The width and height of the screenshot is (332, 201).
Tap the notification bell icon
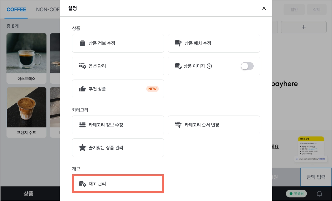point(320,193)
